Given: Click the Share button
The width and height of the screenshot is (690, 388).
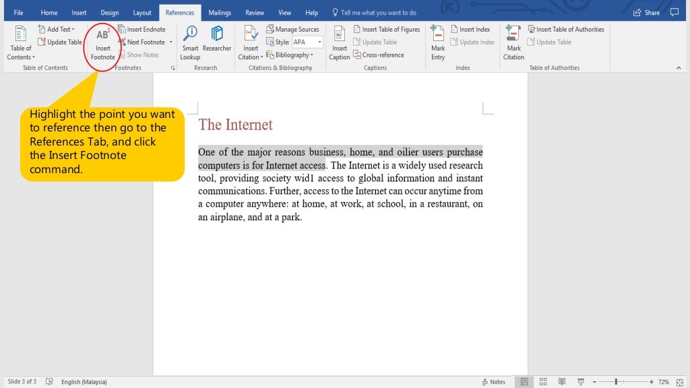Looking at the screenshot, I should click(x=646, y=13).
